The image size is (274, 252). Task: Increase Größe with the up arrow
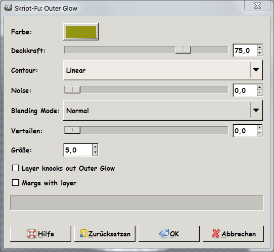tap(95, 147)
